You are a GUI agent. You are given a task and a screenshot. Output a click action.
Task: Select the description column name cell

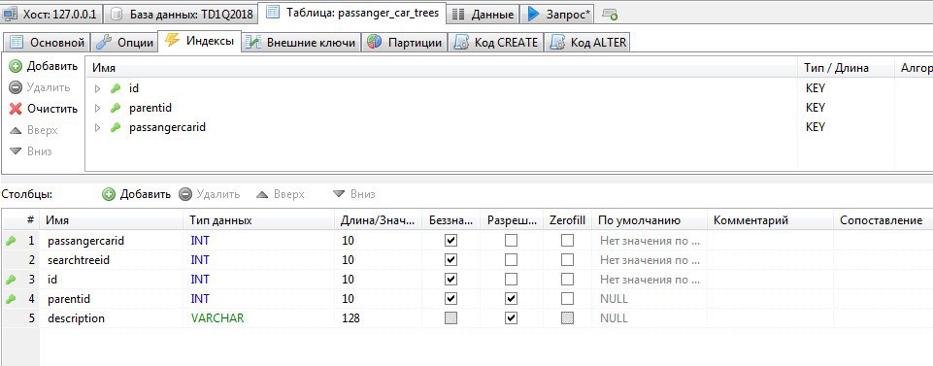pos(112,318)
